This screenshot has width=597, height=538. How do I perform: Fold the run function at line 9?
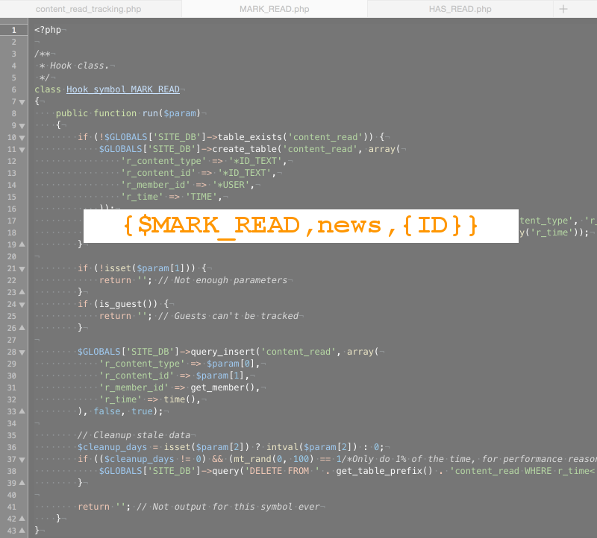(x=22, y=126)
